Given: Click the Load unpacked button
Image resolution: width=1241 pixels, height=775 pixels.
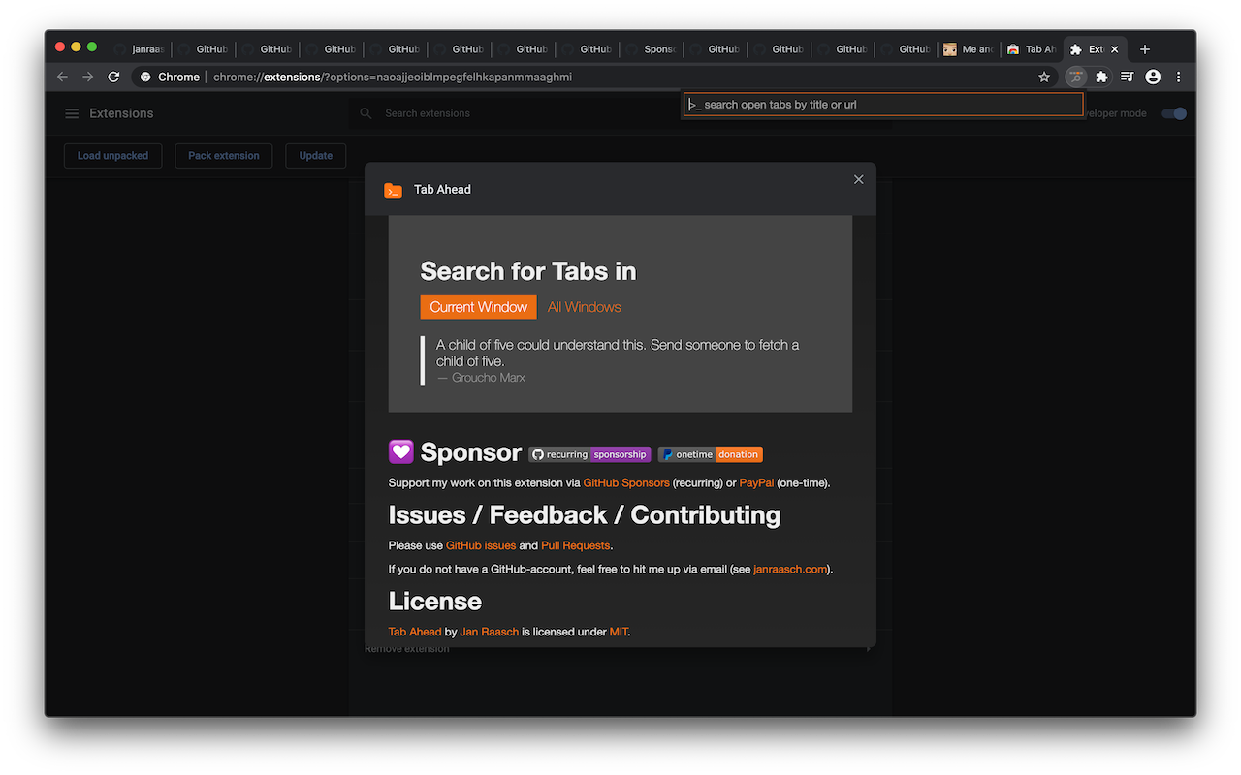Looking at the screenshot, I should pos(112,155).
